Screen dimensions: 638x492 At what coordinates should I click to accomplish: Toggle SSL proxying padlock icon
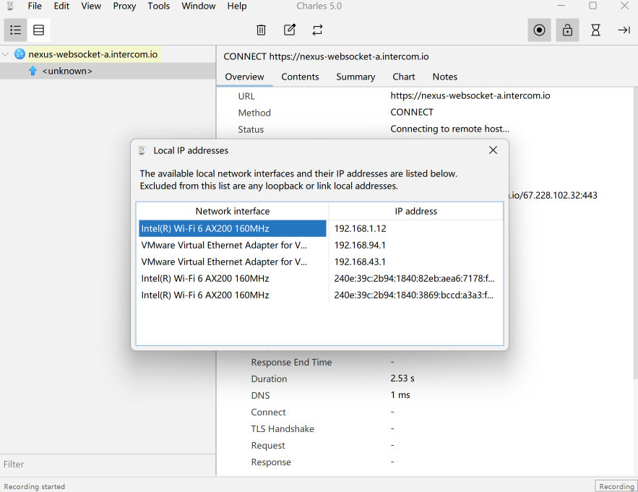567,30
